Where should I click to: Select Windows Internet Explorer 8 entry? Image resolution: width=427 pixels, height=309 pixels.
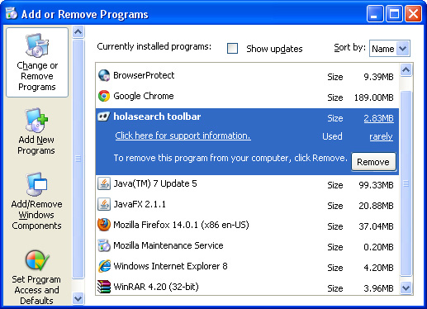coord(247,267)
